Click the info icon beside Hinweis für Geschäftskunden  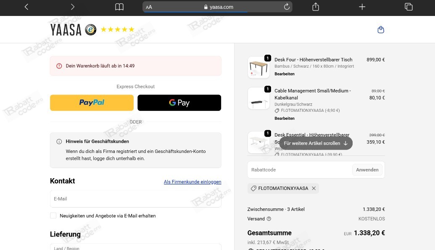(59, 142)
